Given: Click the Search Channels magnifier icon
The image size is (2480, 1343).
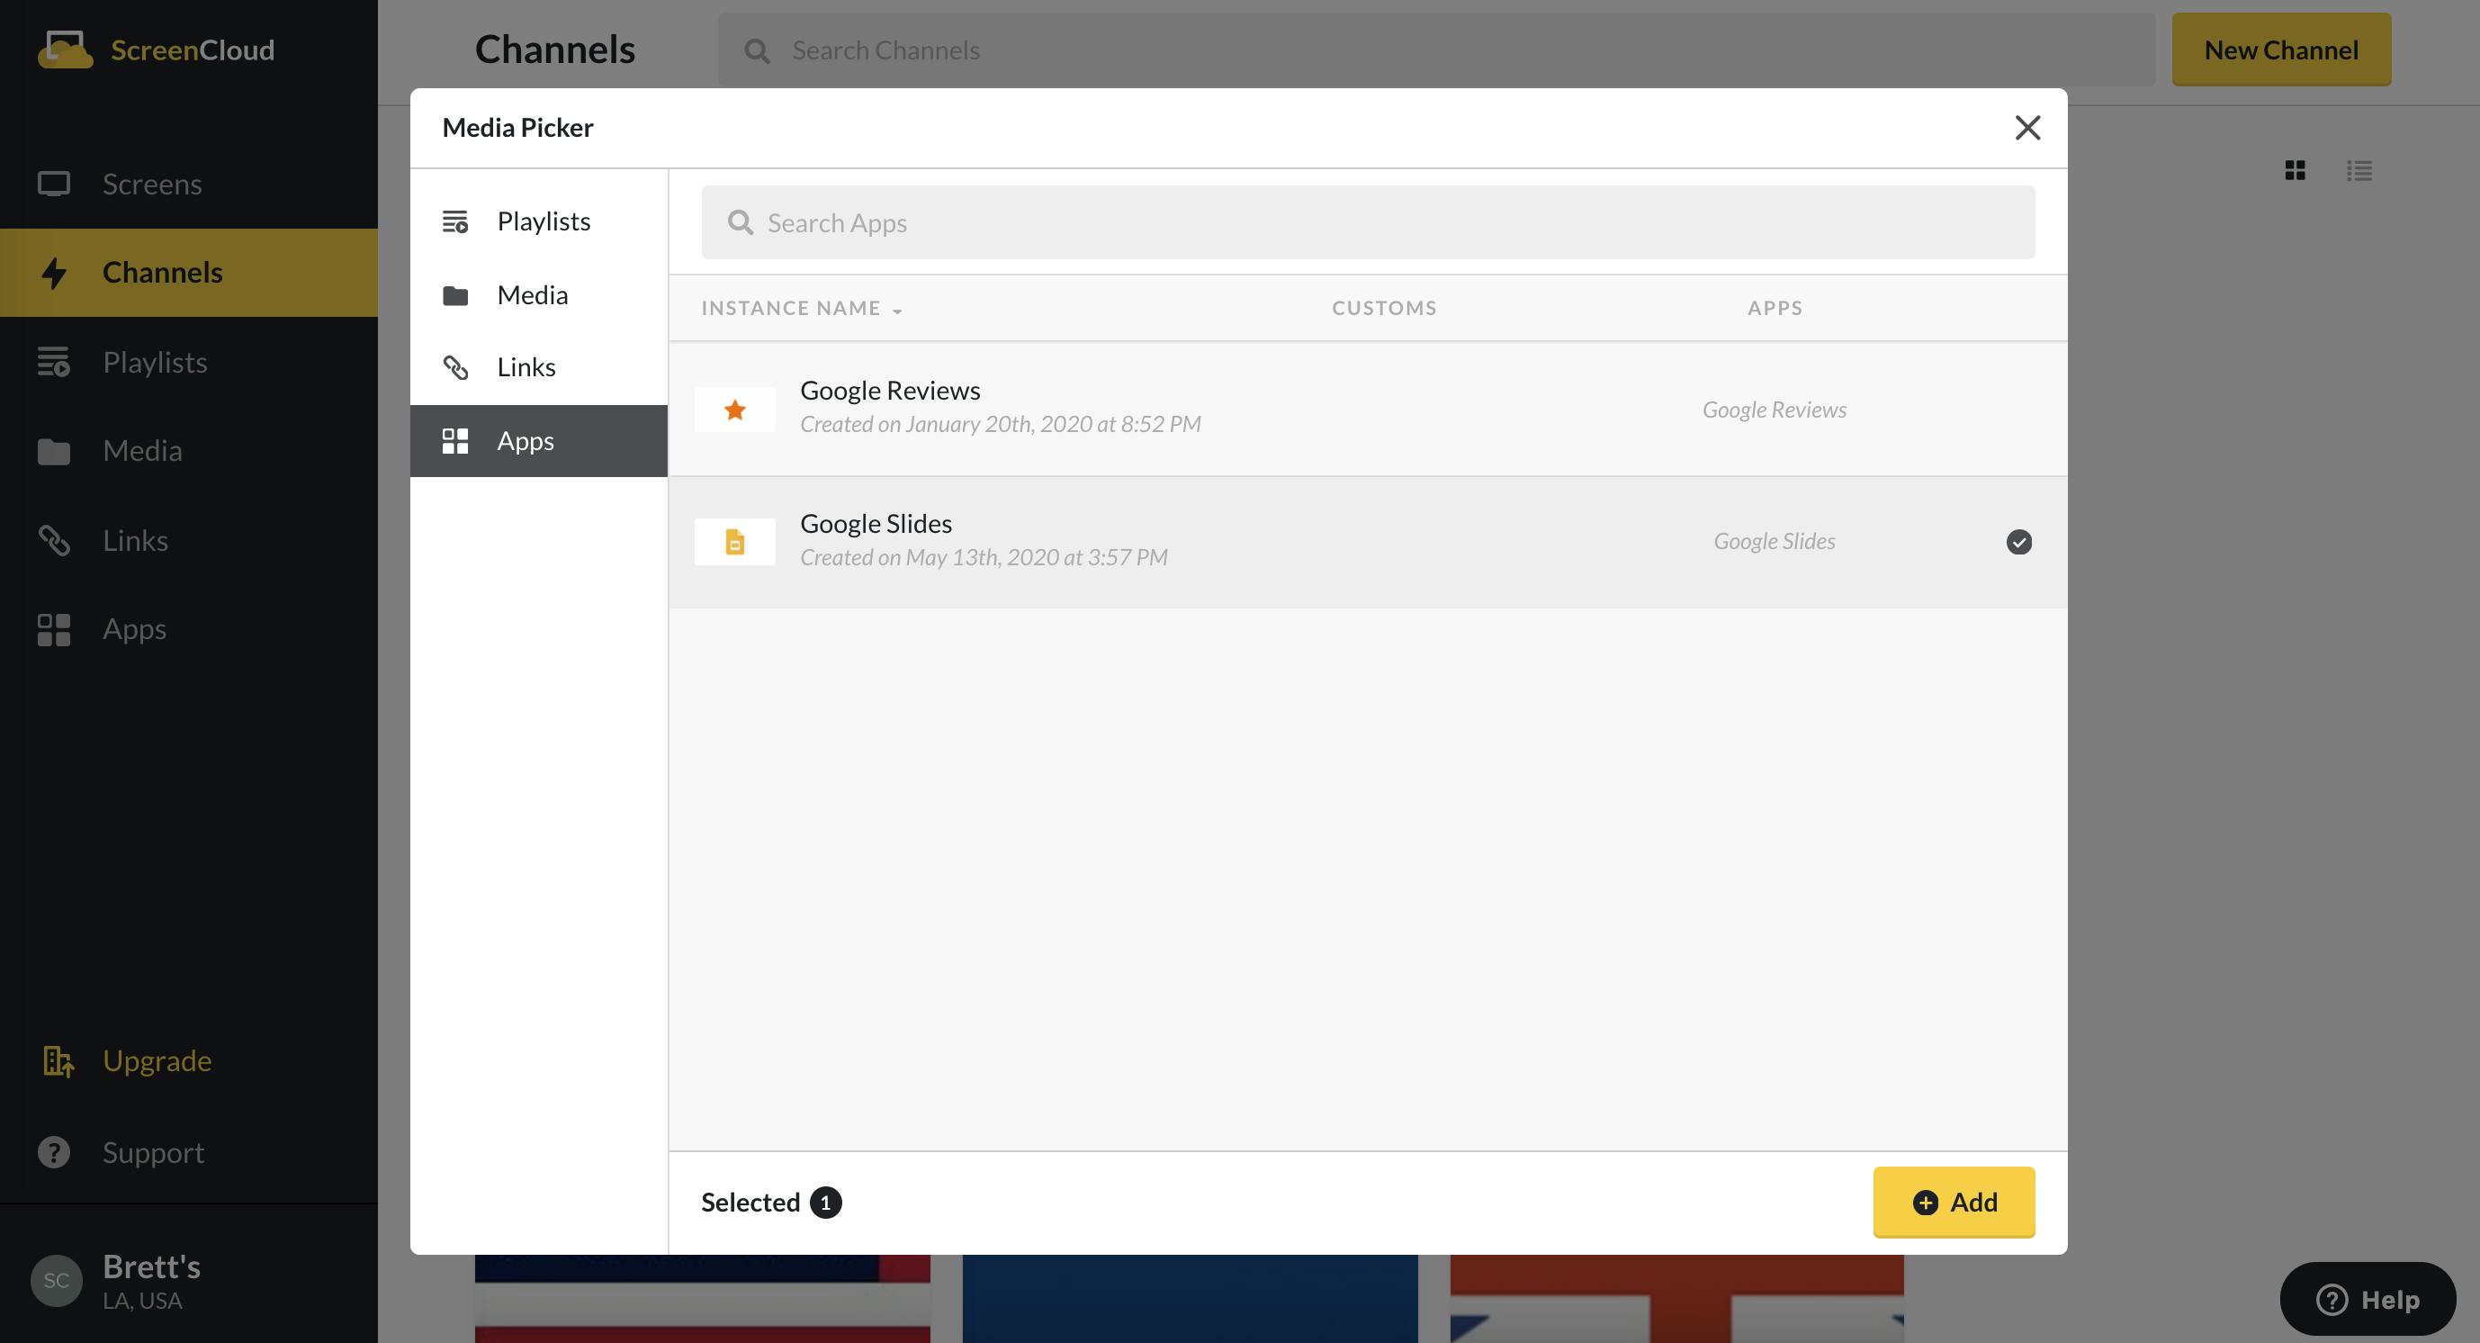Looking at the screenshot, I should point(758,51).
